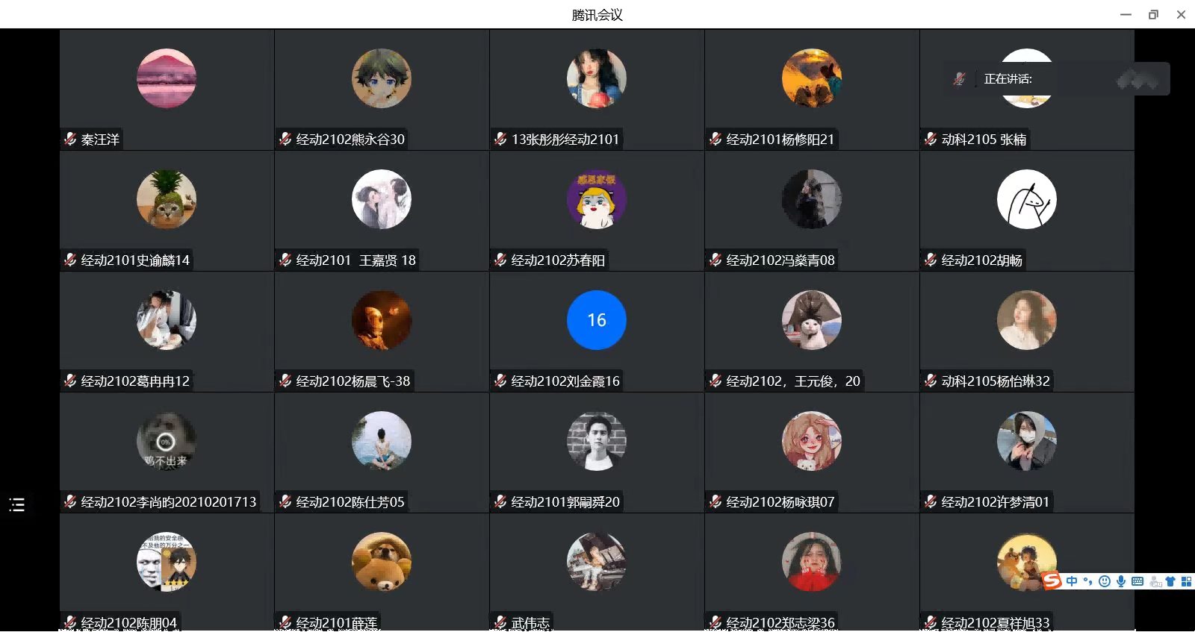Select 经动2102许梦清01 masked person avatar

click(1027, 441)
